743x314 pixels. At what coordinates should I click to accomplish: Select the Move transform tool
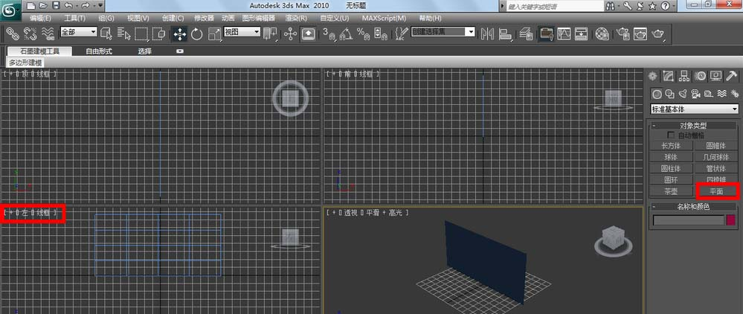pos(179,33)
